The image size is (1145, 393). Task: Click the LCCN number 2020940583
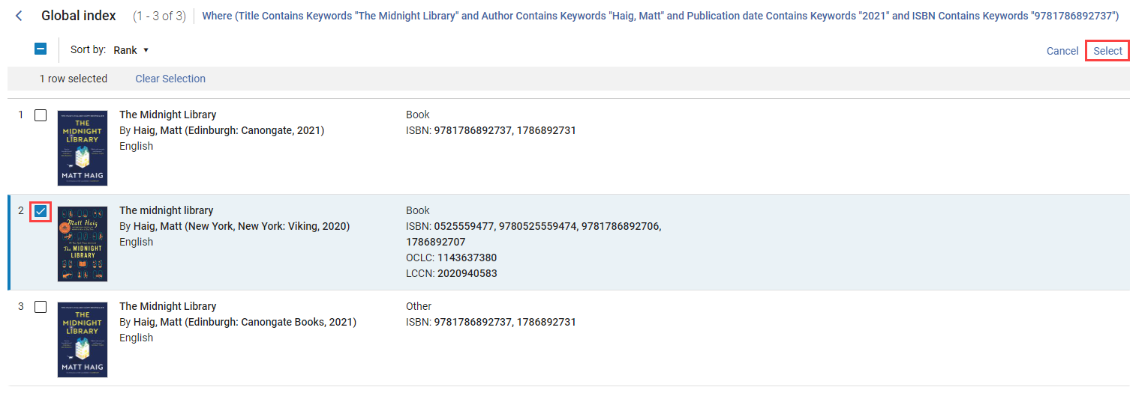(467, 273)
